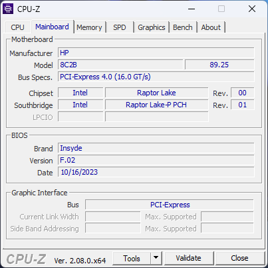This screenshot has height=268, width=268.
Task: Open the Bench tab
Action: (183, 27)
